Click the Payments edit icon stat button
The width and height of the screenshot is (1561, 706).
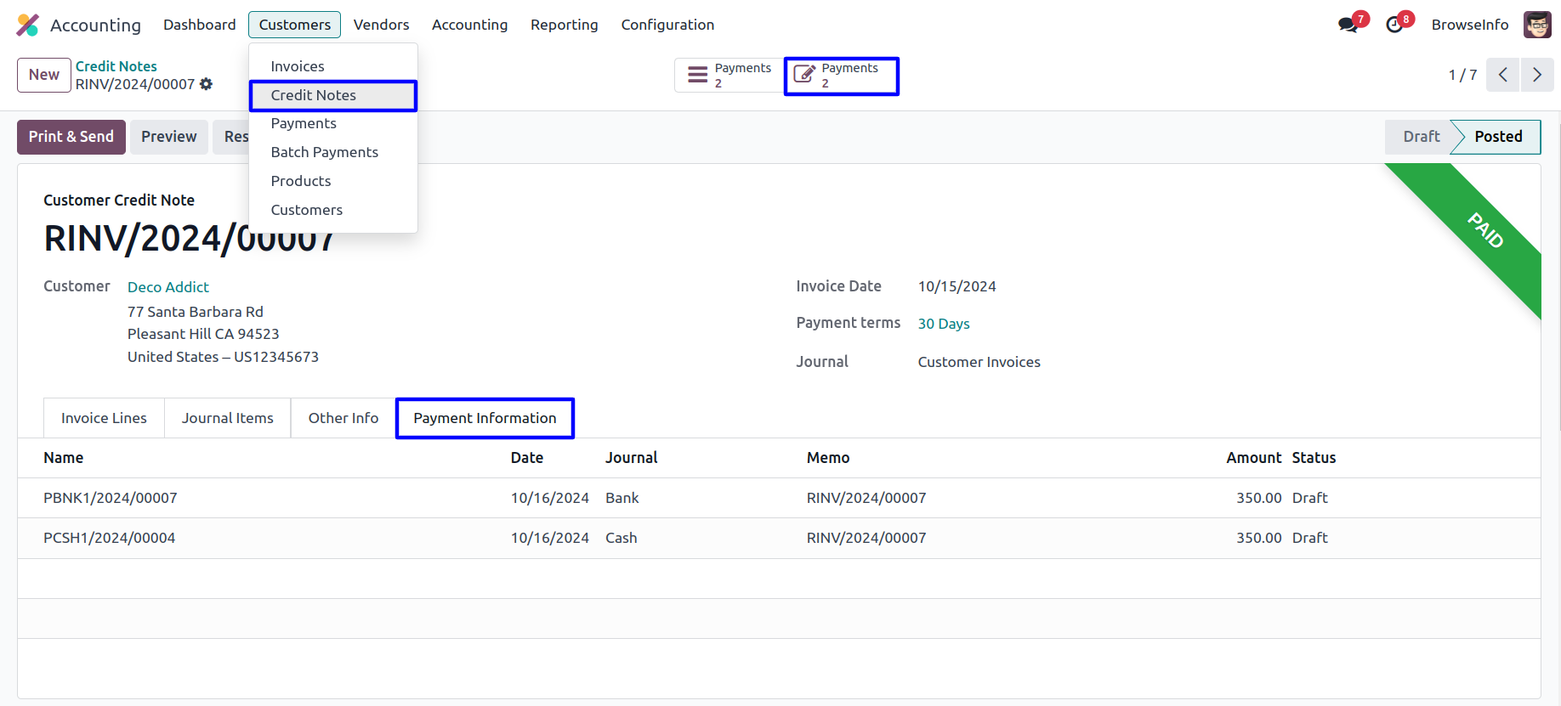pos(841,76)
